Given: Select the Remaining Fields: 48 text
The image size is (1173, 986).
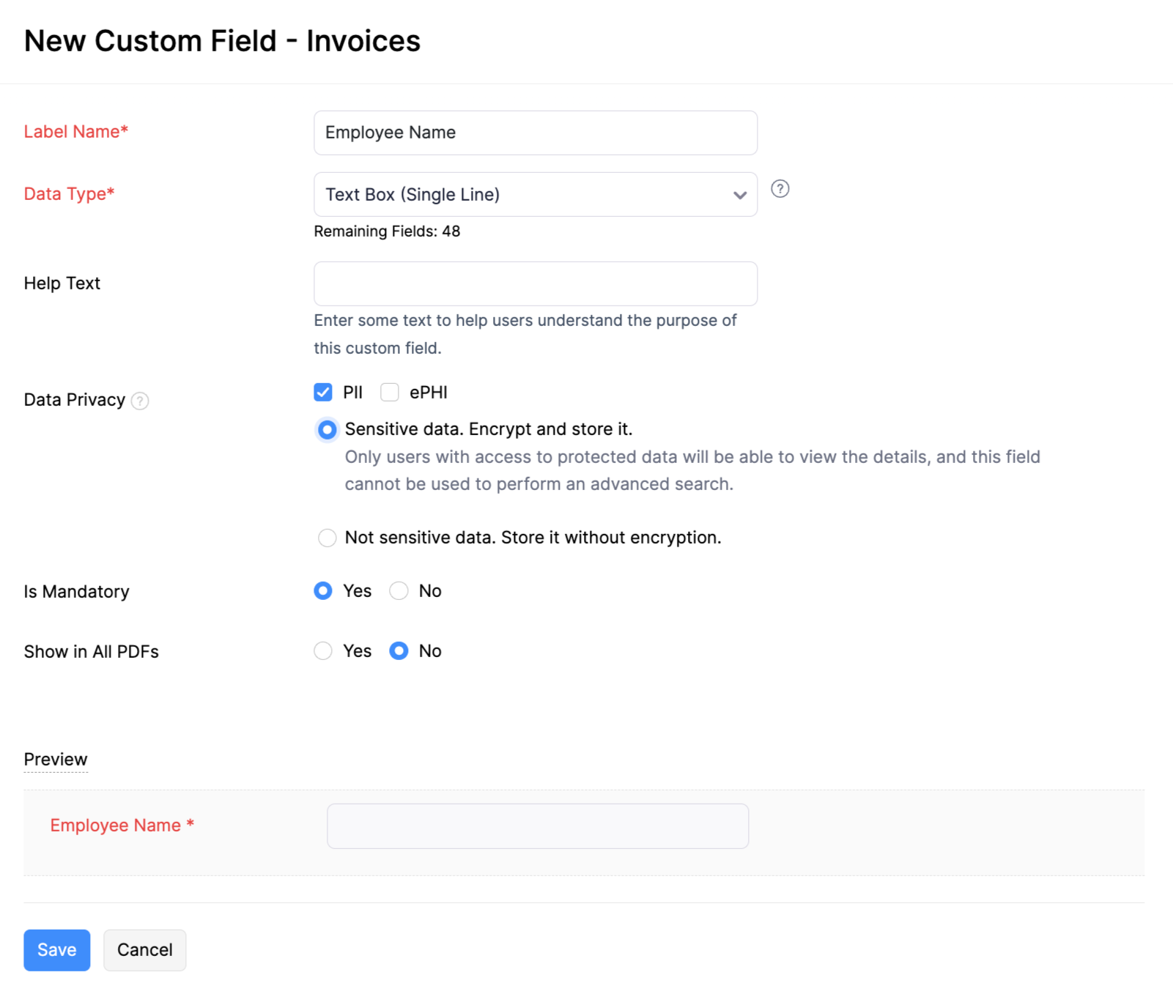Looking at the screenshot, I should point(387,231).
